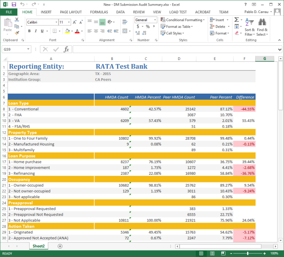Switch to the INSERT tab

[x=46, y=12]
